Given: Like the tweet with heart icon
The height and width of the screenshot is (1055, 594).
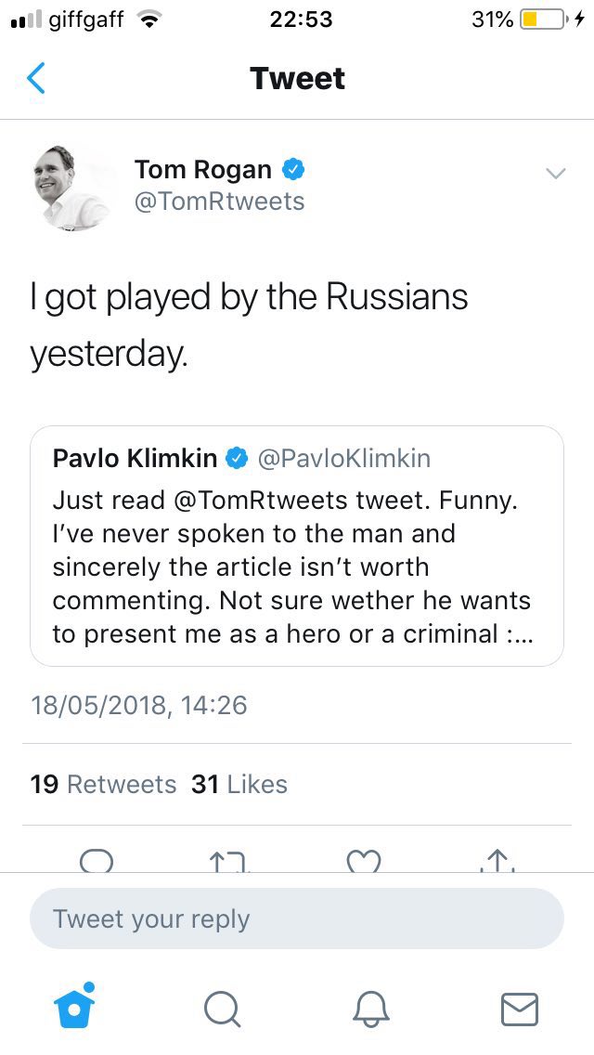Looking at the screenshot, I should point(363,861).
